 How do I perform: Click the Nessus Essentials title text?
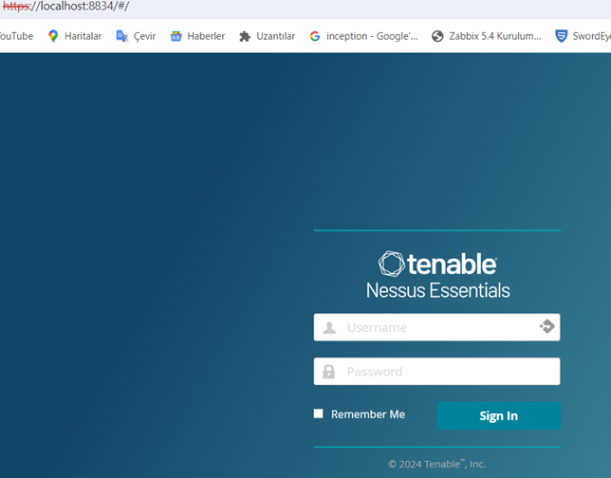[x=437, y=290]
